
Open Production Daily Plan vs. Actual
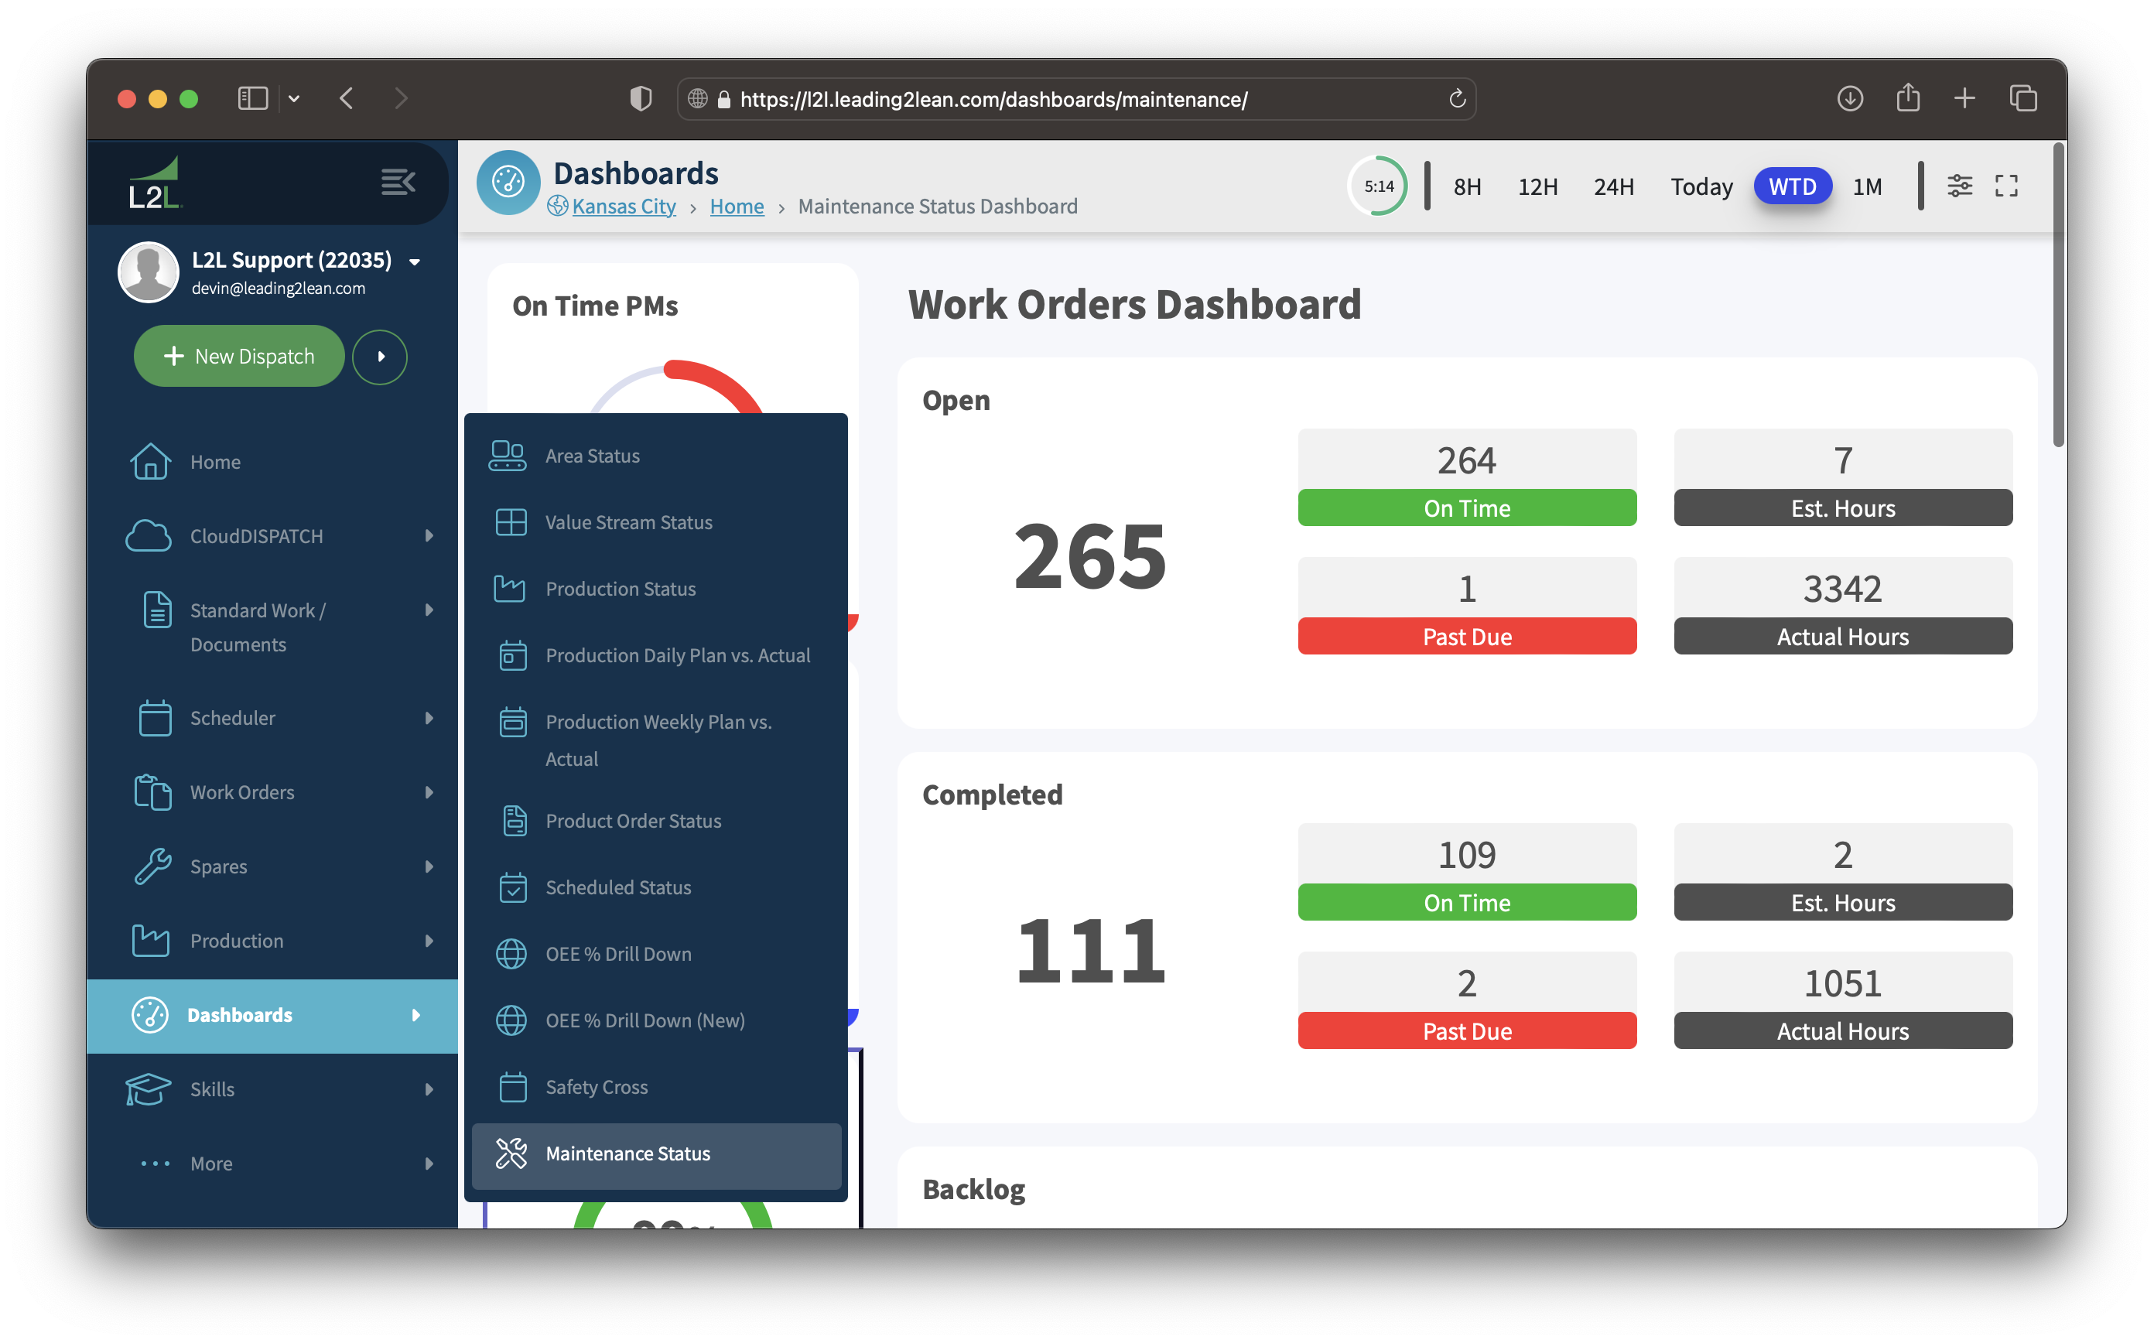tap(655, 654)
